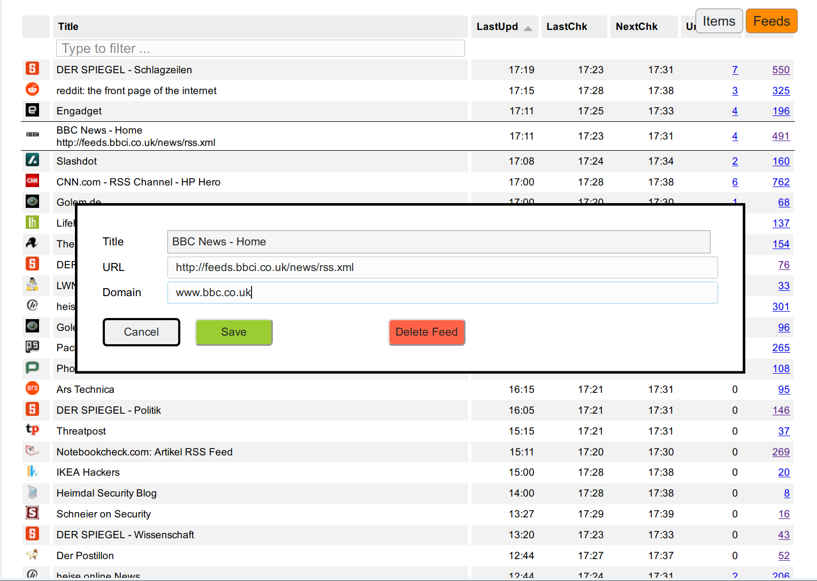
Task: Click the Ars Technica feed icon
Action: coord(33,388)
